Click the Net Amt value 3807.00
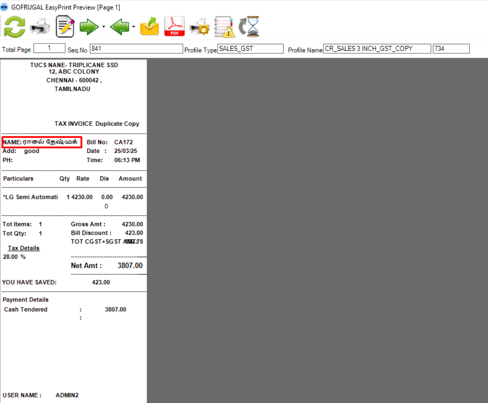 coord(130,266)
